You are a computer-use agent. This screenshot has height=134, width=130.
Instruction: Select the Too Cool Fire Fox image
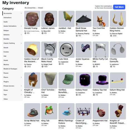point(101,19)
